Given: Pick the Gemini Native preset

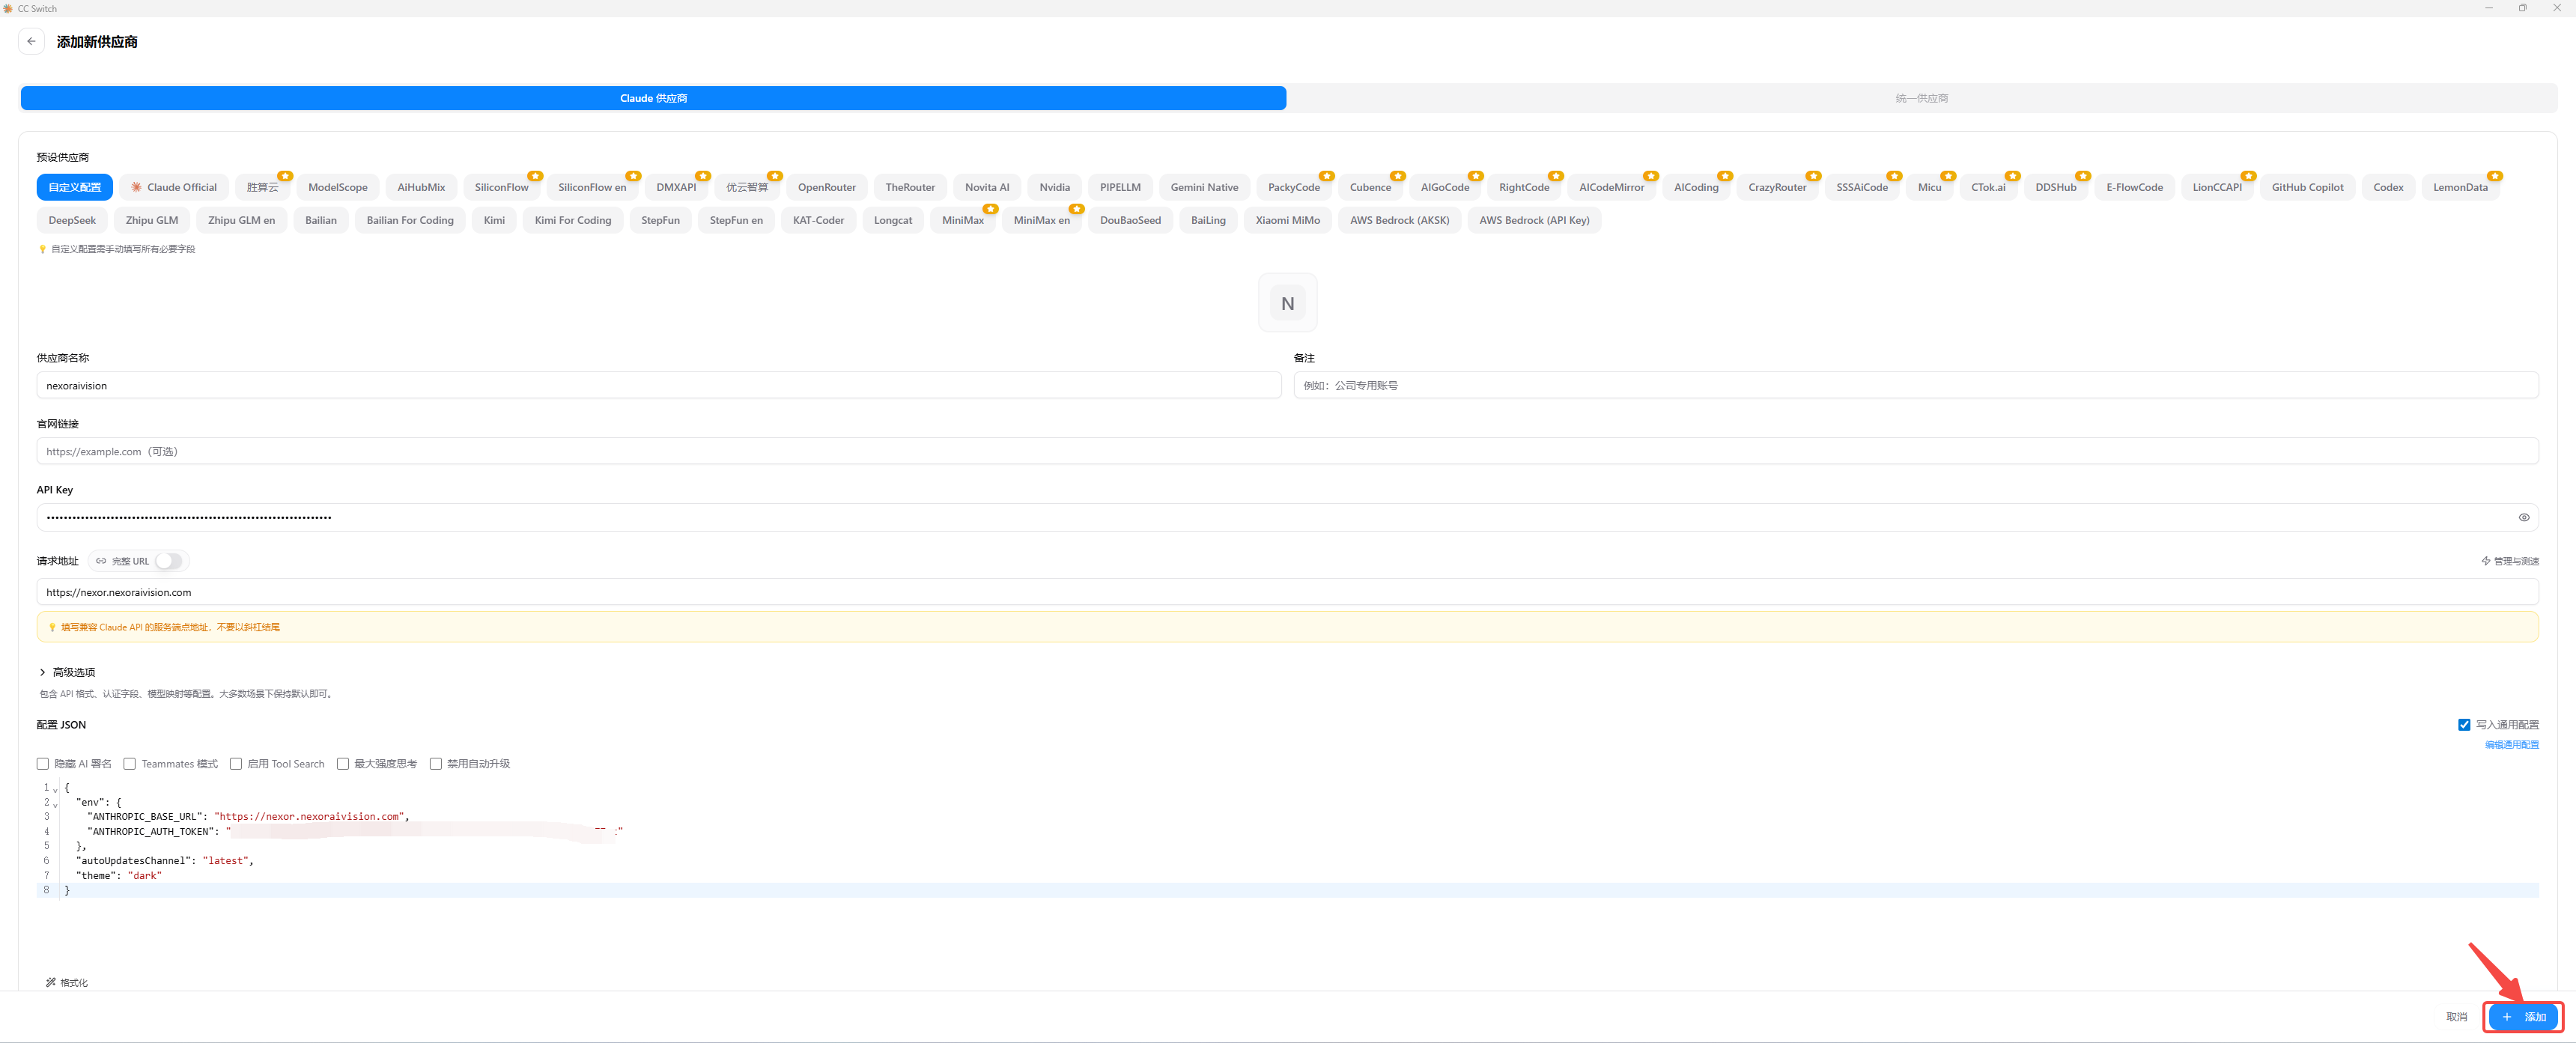Looking at the screenshot, I should [x=1204, y=187].
